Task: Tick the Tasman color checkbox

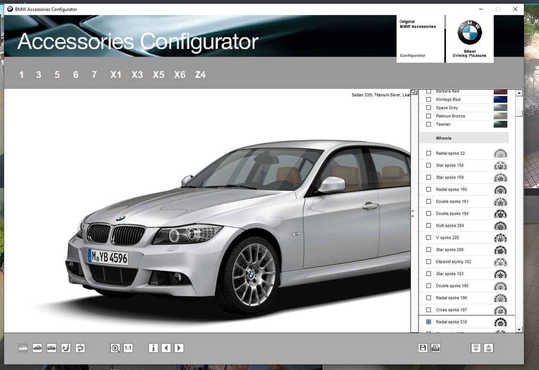Action: pyautogui.click(x=428, y=124)
